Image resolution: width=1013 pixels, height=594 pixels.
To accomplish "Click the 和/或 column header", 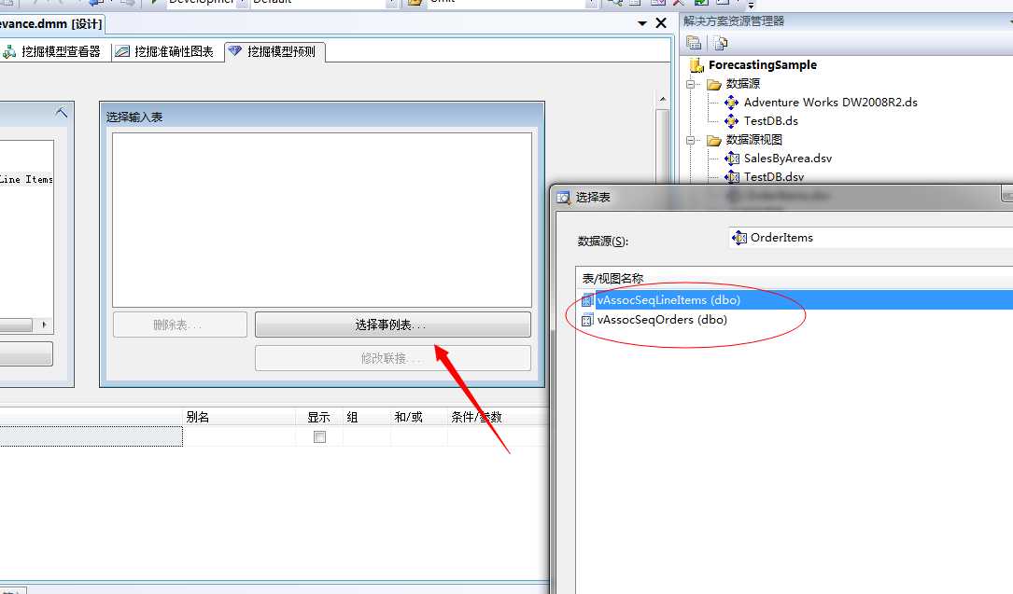I will pos(418,417).
